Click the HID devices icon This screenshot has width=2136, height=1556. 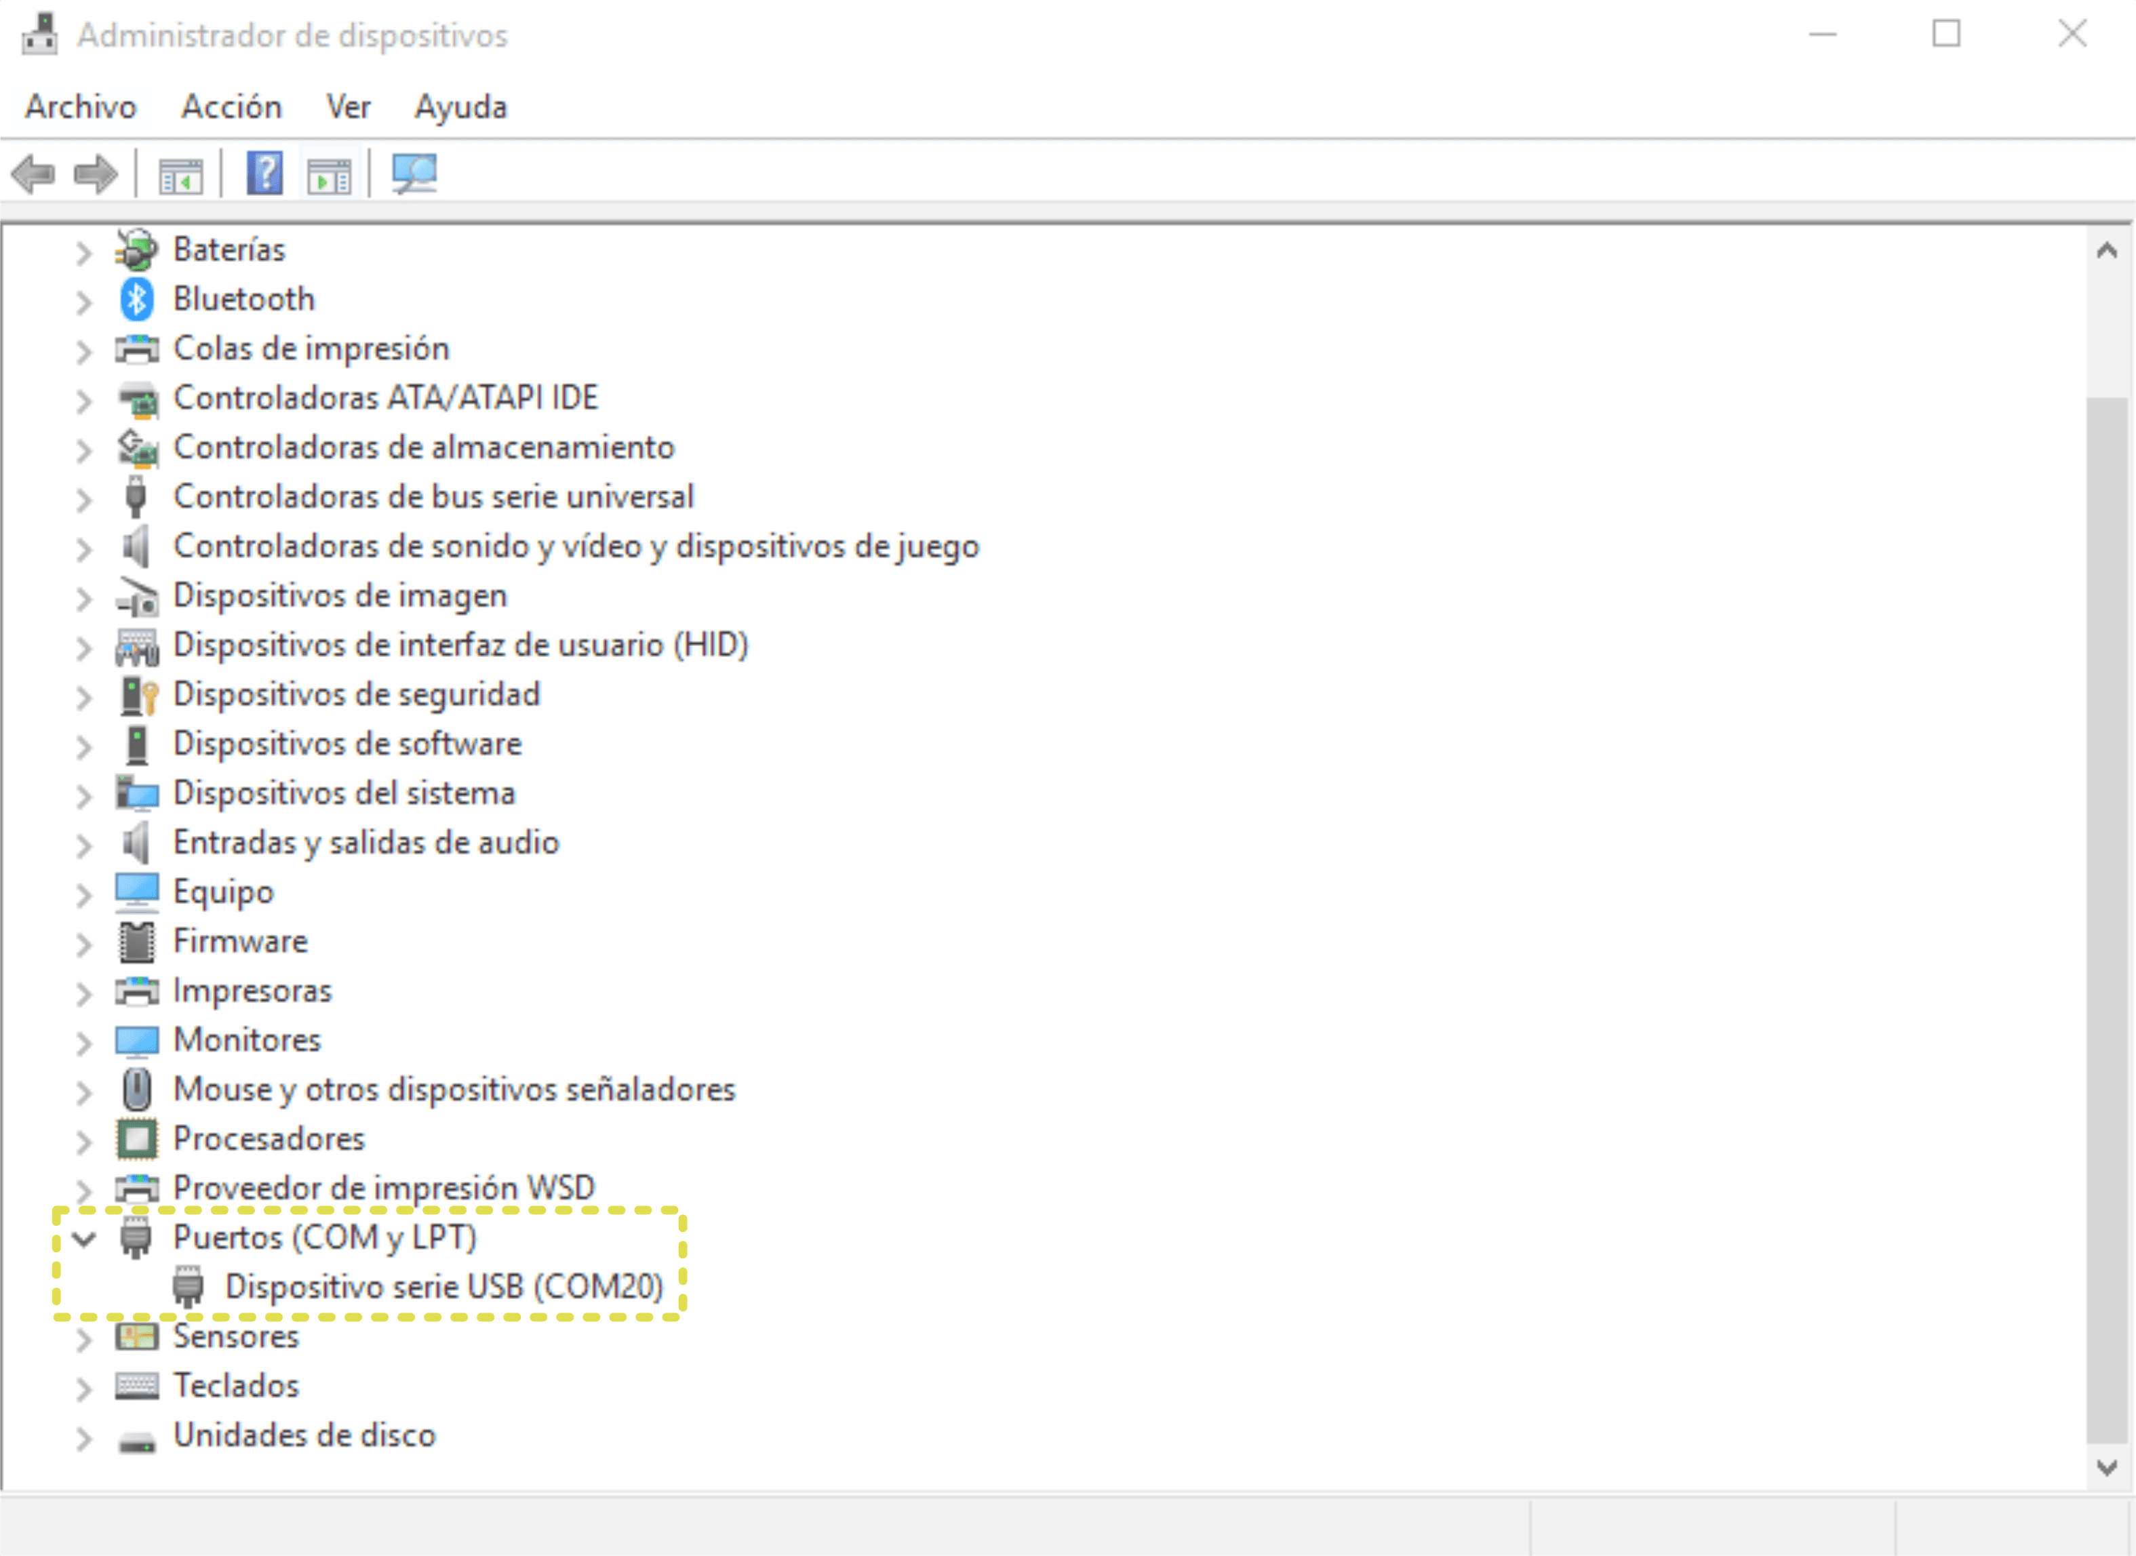tap(138, 646)
